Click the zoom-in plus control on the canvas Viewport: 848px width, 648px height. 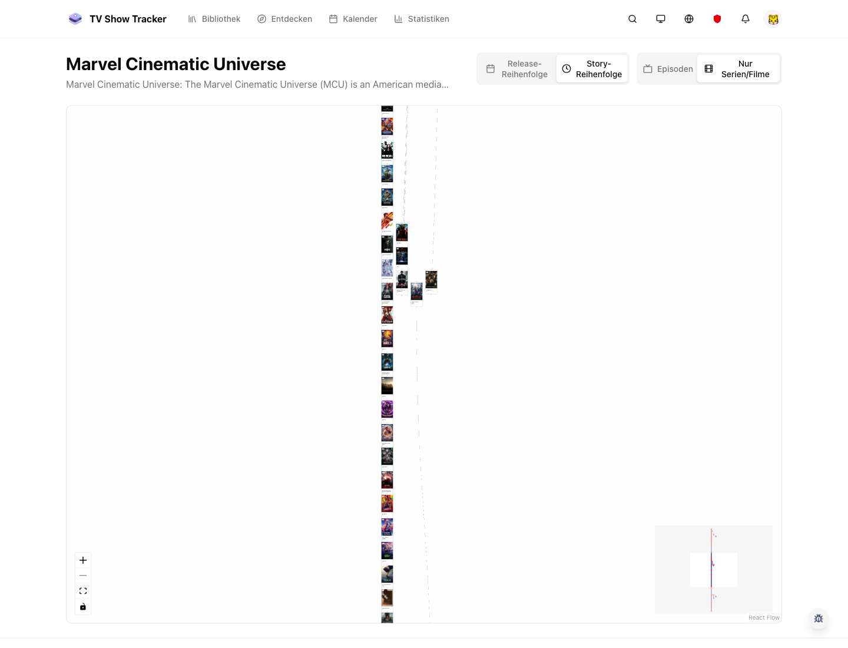point(83,560)
